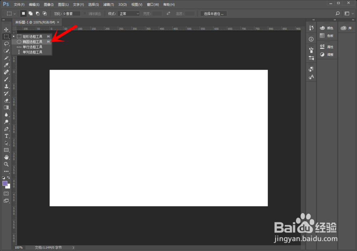Toggle Quick Mask mode
The height and width of the screenshot is (251, 357).
coord(6,194)
